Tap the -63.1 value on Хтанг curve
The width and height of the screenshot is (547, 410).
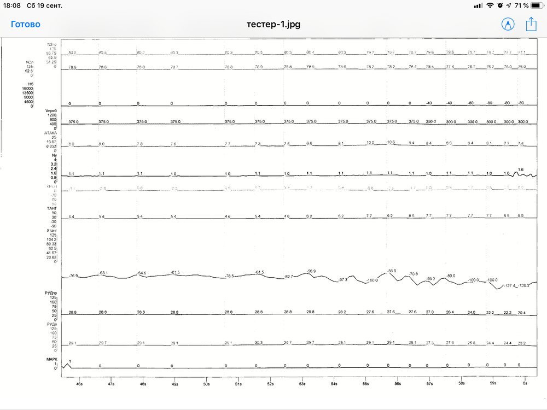point(103,273)
